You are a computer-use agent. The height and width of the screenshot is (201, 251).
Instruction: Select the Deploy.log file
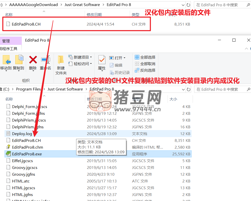(x=22, y=134)
